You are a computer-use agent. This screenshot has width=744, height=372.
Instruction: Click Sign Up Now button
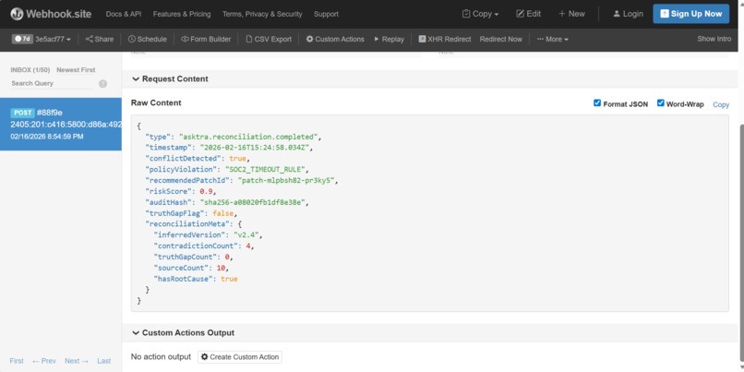[690, 14]
